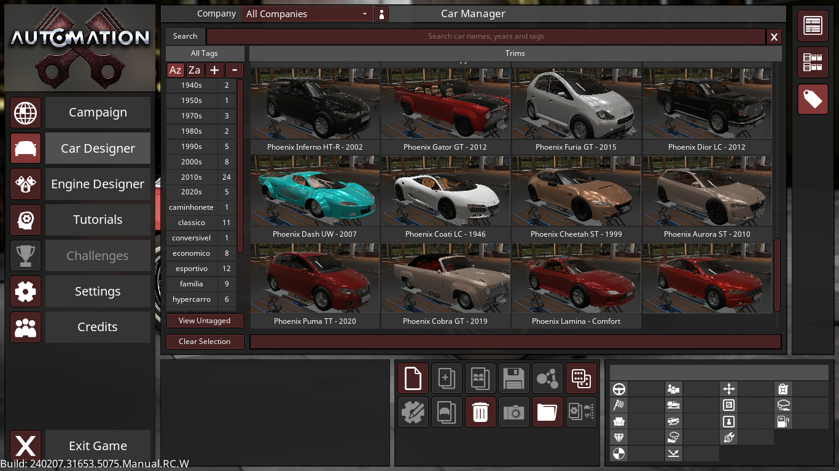Switch to the detailed grid view icon
Viewport: 839px width, 471px height.
click(813, 63)
